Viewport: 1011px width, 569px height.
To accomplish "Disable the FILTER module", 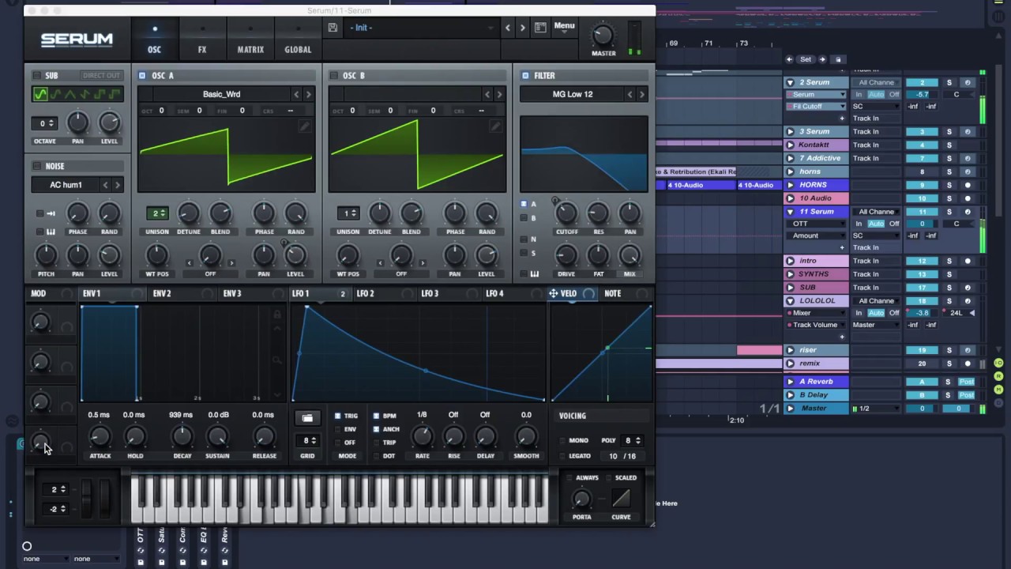I will pyautogui.click(x=525, y=76).
